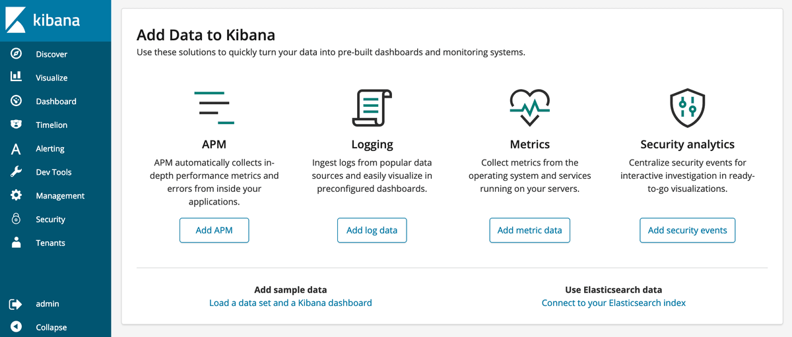Open Discover via the compass icon
792x337 pixels.
click(x=16, y=54)
